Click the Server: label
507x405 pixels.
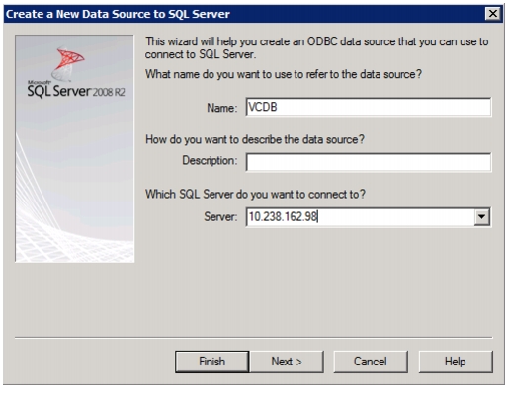(x=220, y=216)
